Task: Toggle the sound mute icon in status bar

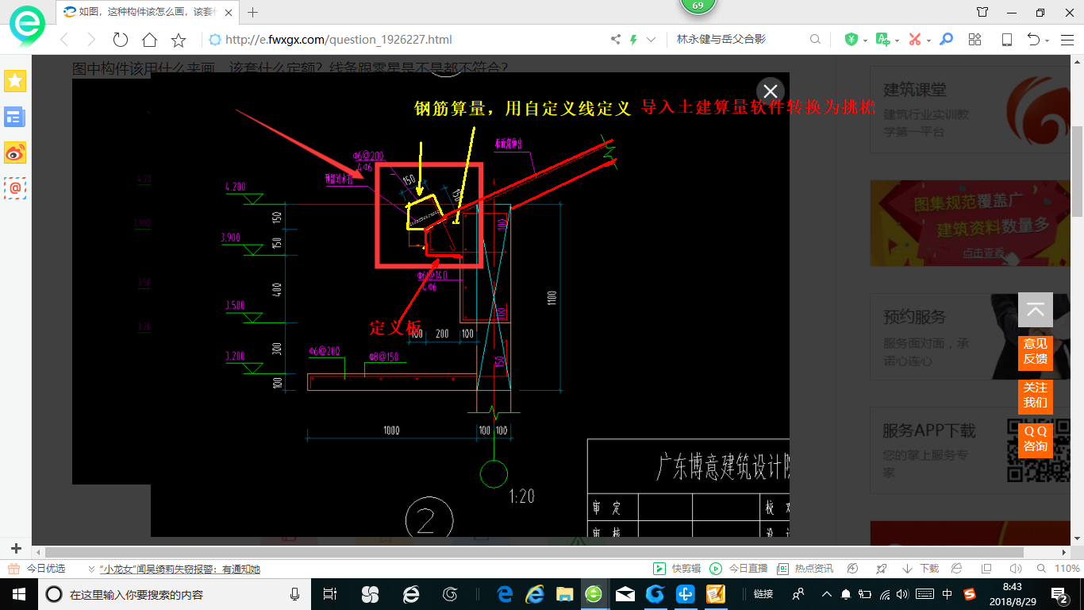Action: 1015,569
